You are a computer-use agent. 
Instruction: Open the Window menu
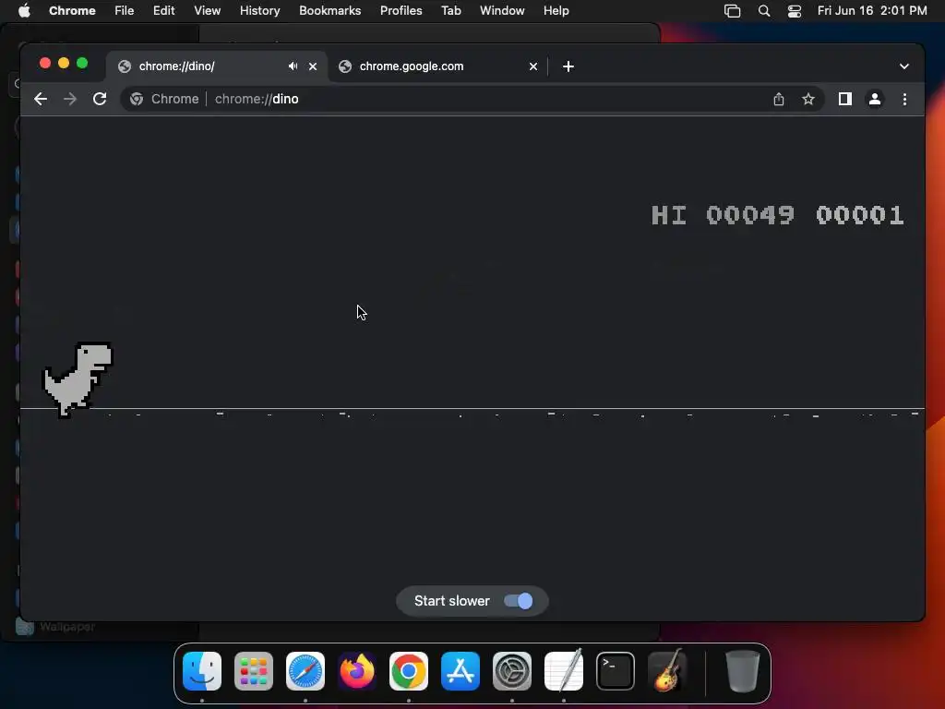502,11
